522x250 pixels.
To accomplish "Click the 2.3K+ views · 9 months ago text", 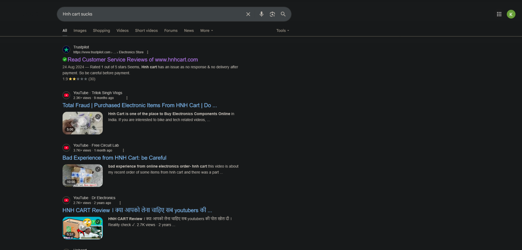I will [94, 98].
